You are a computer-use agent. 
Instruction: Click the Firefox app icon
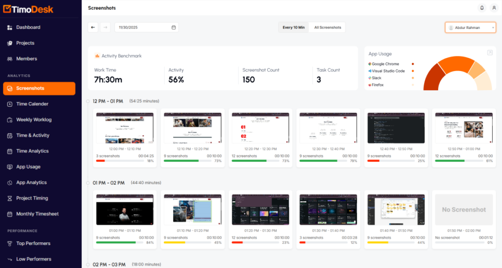point(370,85)
